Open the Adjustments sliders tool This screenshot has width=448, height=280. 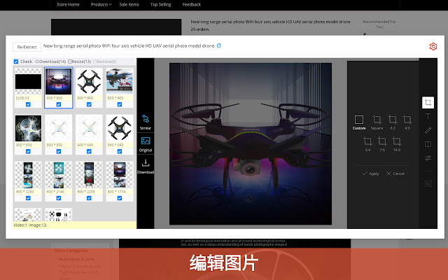point(428,158)
